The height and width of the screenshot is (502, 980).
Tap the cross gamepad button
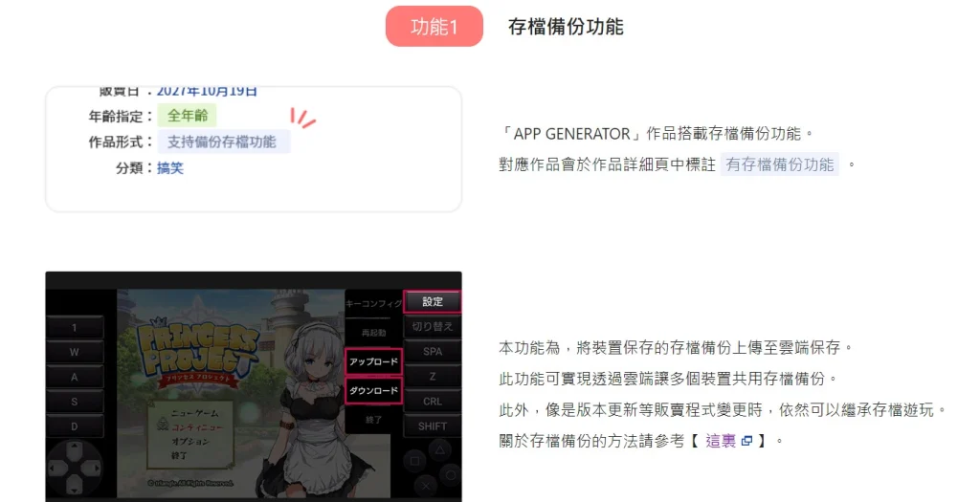(x=426, y=486)
